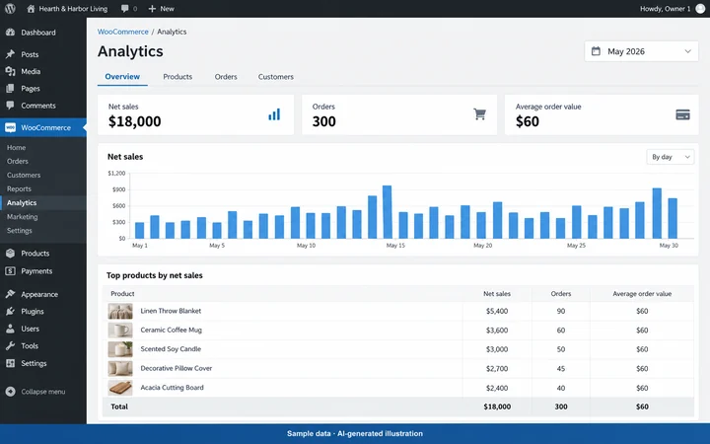Image resolution: width=710 pixels, height=444 pixels.
Task: Open the By day interval dropdown
Action: (671, 157)
